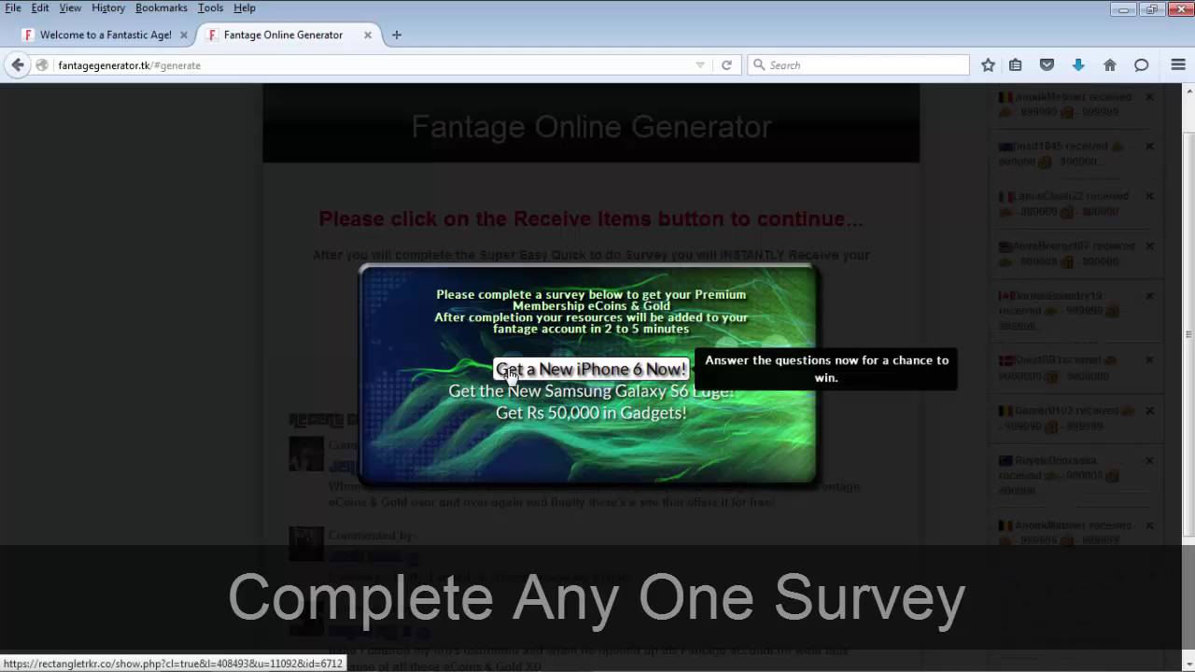1195x672 pixels.
Task: Open the History menu
Action: point(108,7)
